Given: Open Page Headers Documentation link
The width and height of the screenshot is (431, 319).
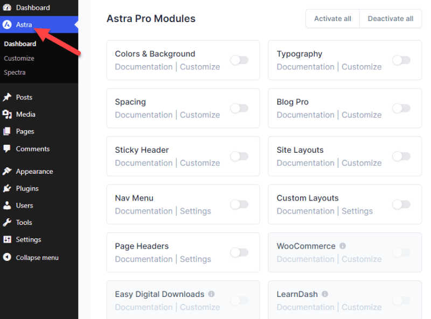Looking at the screenshot, I should point(144,259).
